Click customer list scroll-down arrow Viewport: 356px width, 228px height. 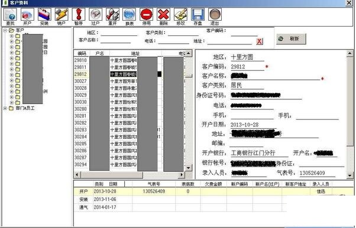[189, 168]
